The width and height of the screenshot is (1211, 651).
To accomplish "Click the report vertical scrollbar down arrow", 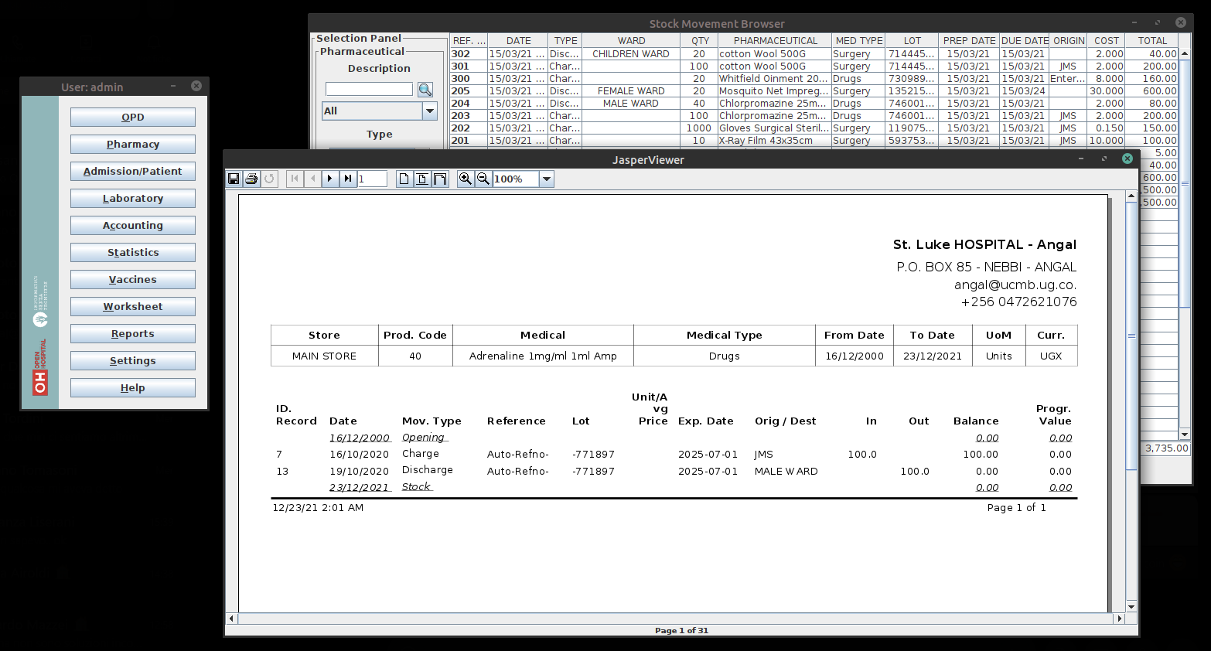I will [x=1131, y=607].
